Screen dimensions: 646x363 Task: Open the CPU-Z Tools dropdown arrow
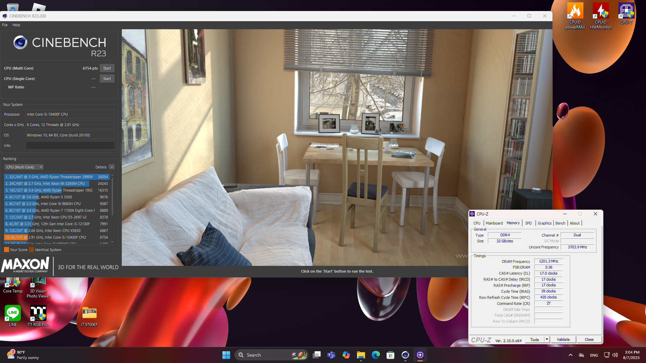click(x=547, y=339)
